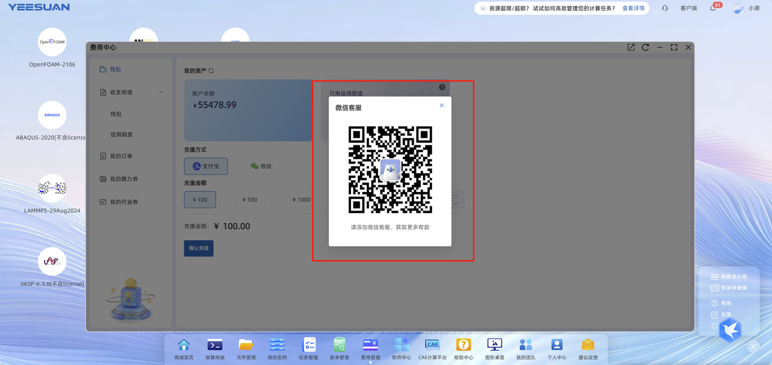The height and width of the screenshot is (365, 772).
Task: Click 帮助 in floating panel
Action: [721, 303]
